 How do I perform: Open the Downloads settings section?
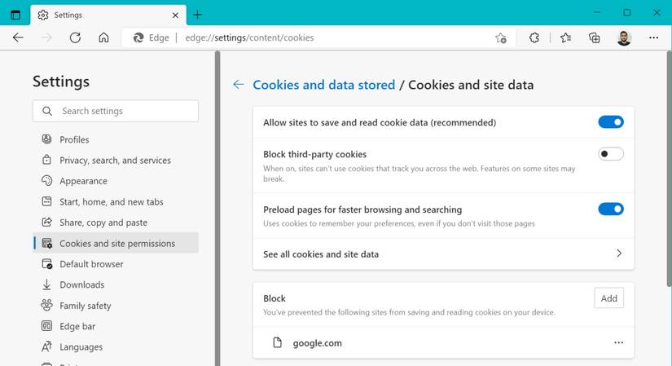coord(81,284)
